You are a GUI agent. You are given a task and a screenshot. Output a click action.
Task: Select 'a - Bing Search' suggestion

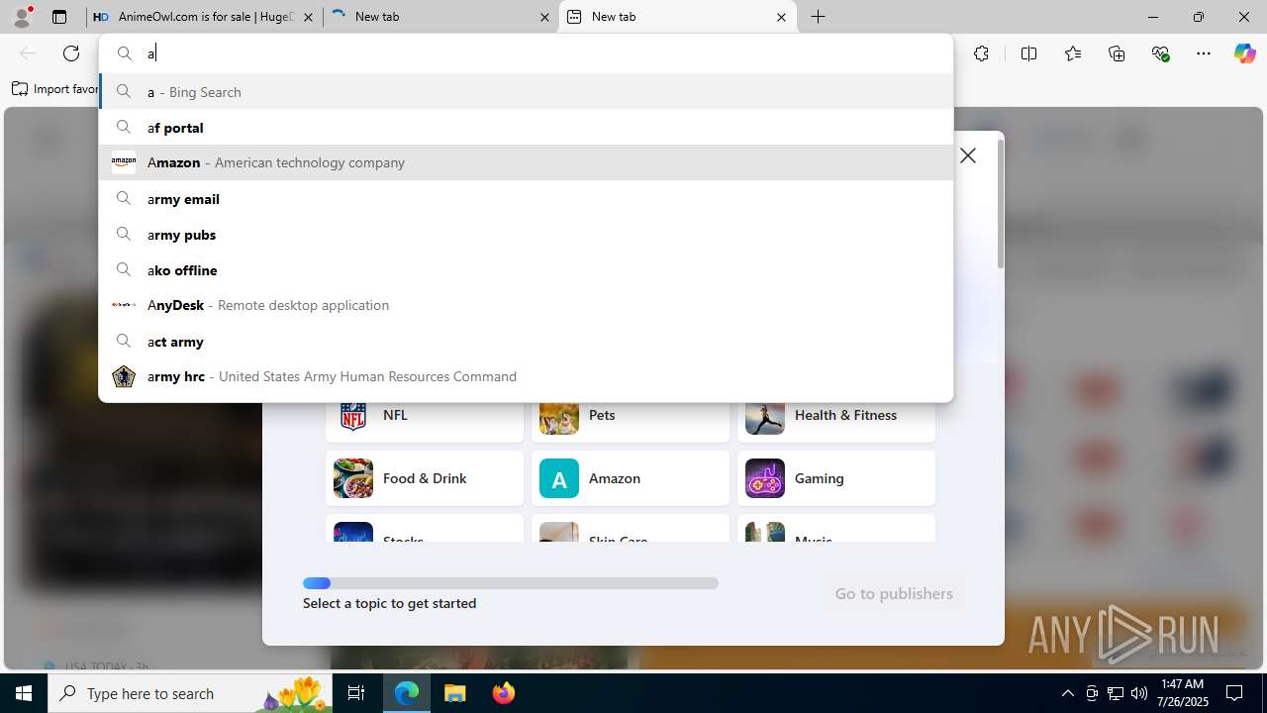(527, 91)
